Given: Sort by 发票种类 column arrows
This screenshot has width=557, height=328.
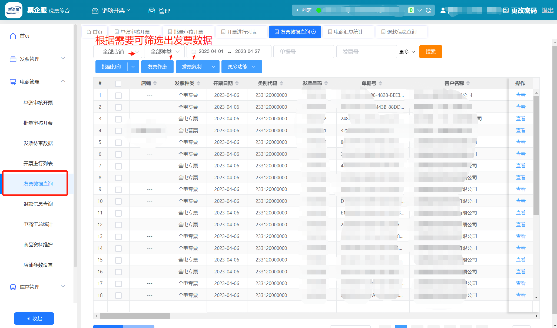Looking at the screenshot, I should click(x=198, y=83).
